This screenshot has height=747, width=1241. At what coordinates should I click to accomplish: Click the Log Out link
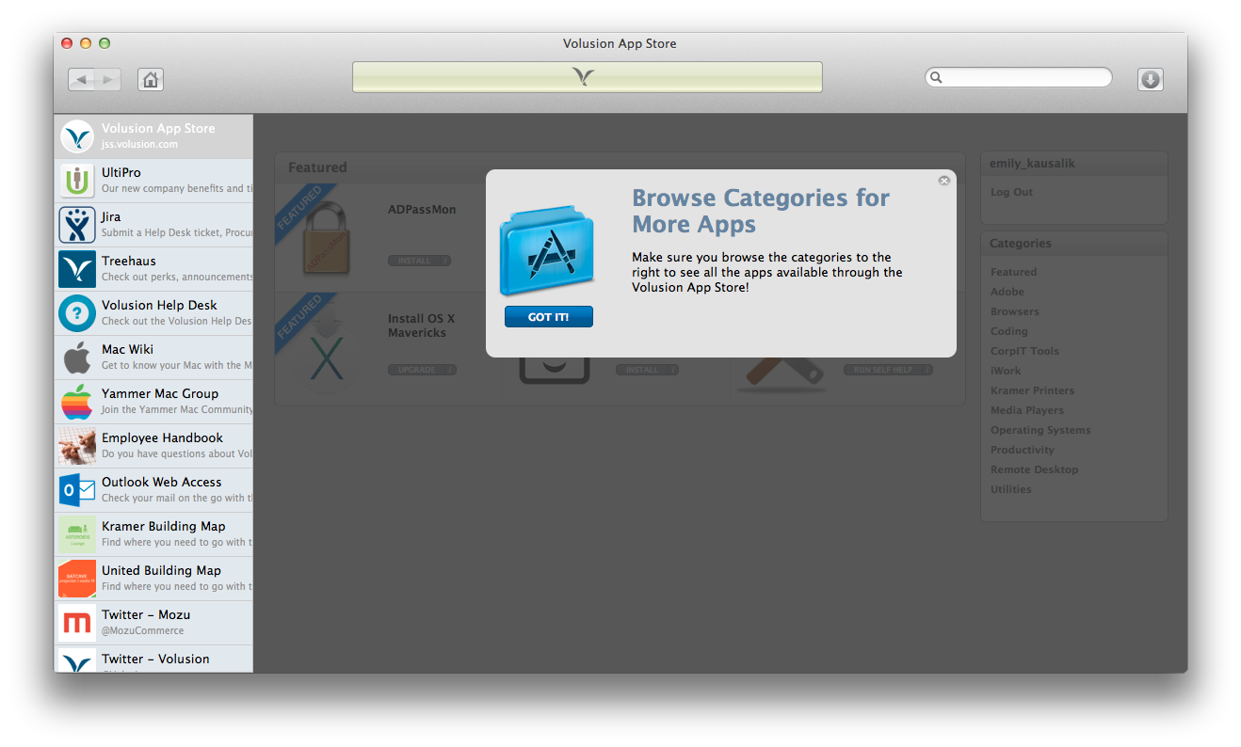1011,192
